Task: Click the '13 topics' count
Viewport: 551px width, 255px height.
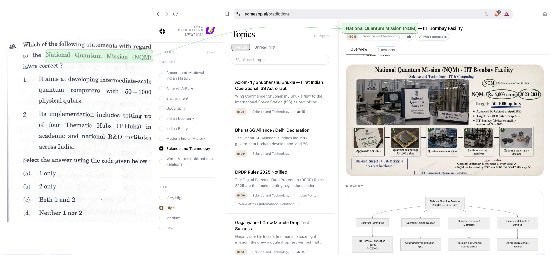Action: tap(321, 36)
